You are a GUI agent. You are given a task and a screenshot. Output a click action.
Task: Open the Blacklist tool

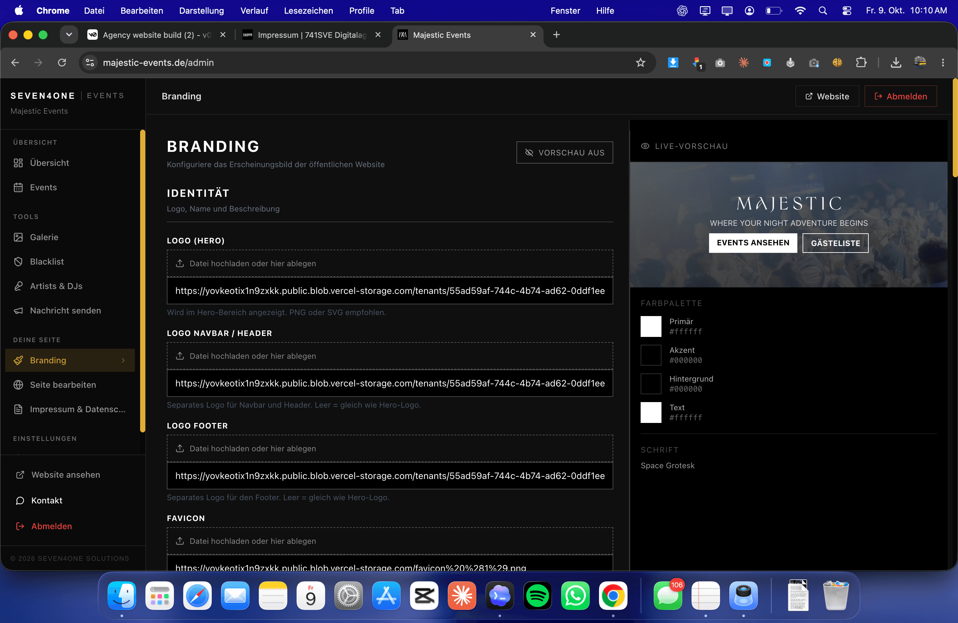(x=70, y=262)
